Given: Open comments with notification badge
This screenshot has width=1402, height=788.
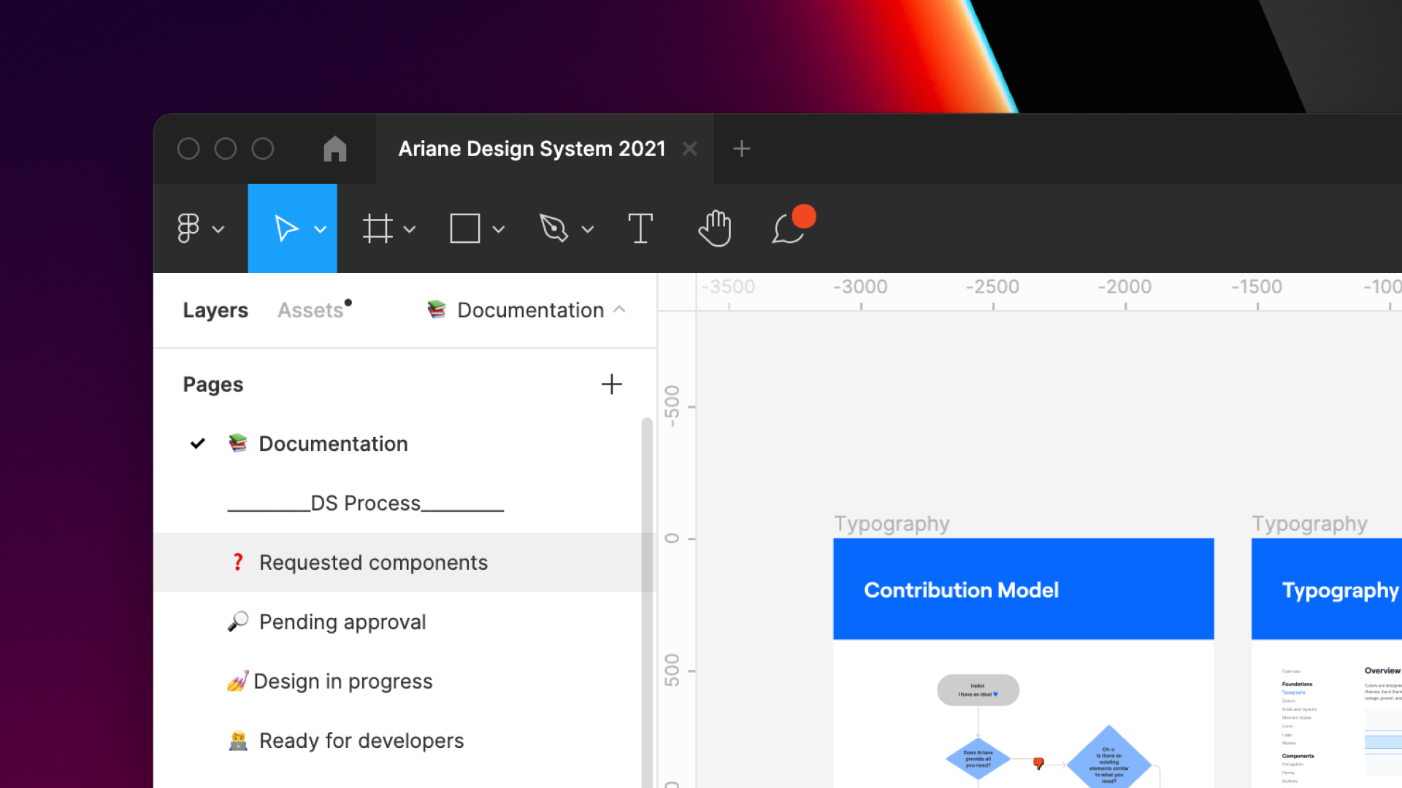Looking at the screenshot, I should [x=793, y=225].
